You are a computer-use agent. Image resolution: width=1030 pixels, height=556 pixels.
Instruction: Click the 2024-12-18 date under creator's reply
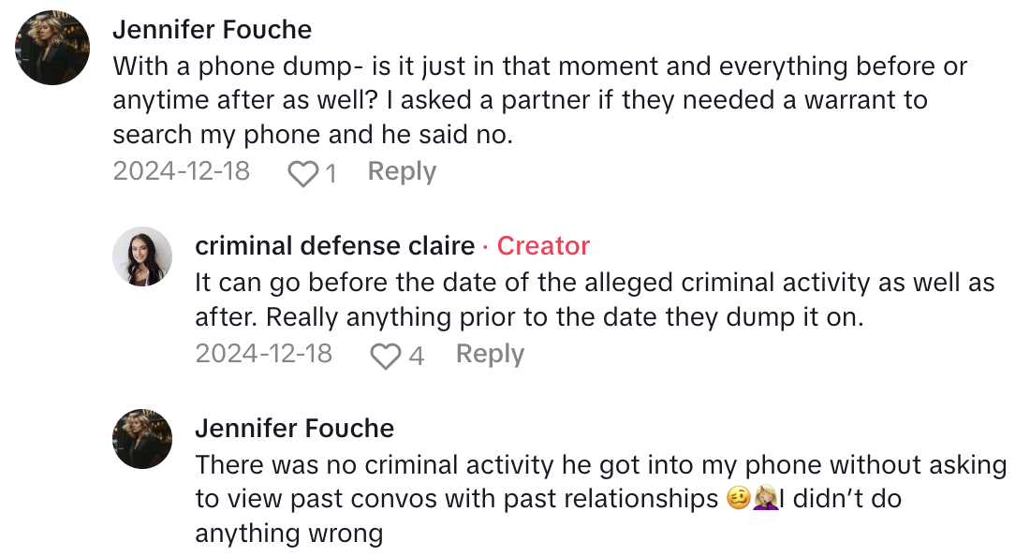264,355
